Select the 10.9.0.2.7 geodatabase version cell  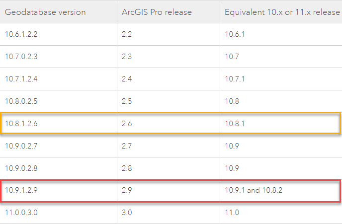21,146
